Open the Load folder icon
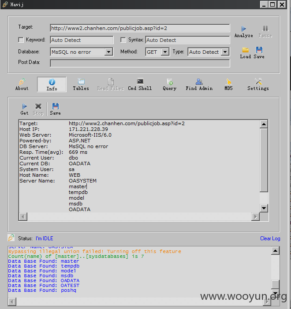 pyautogui.click(x=246, y=50)
